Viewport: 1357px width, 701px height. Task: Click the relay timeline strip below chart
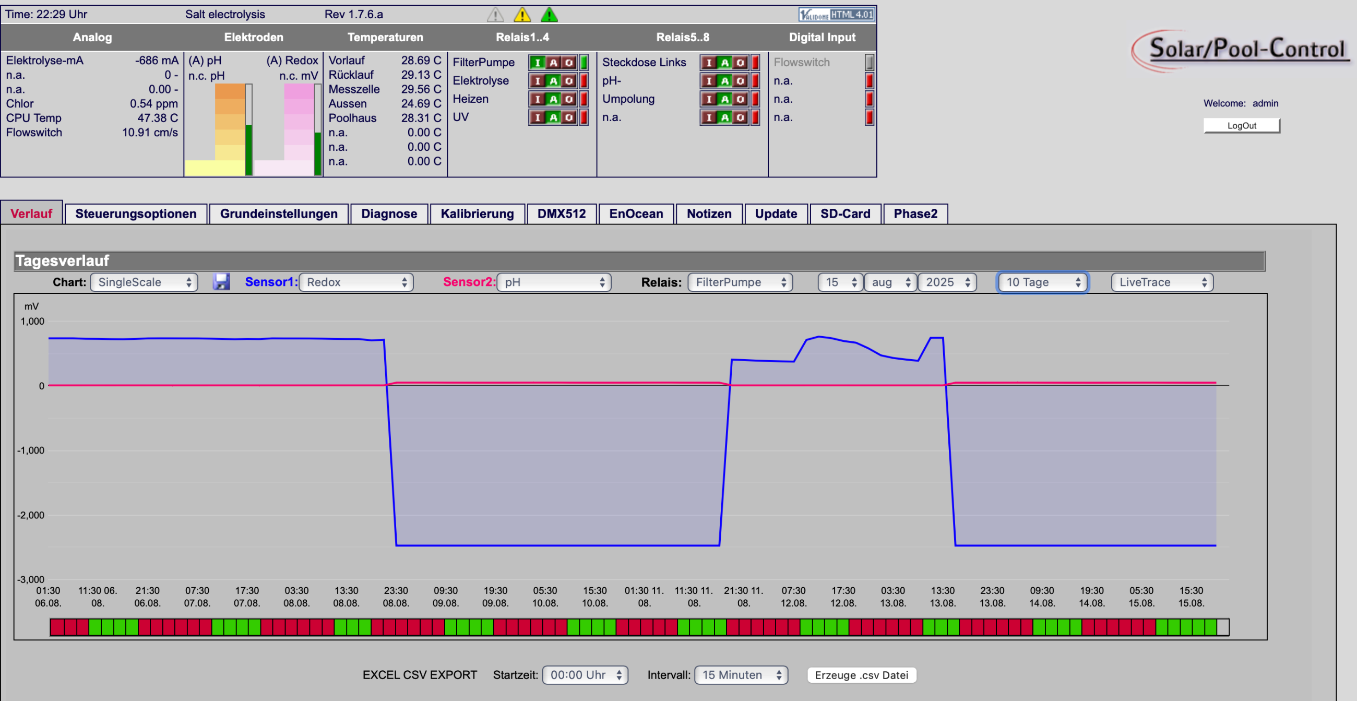point(639,627)
